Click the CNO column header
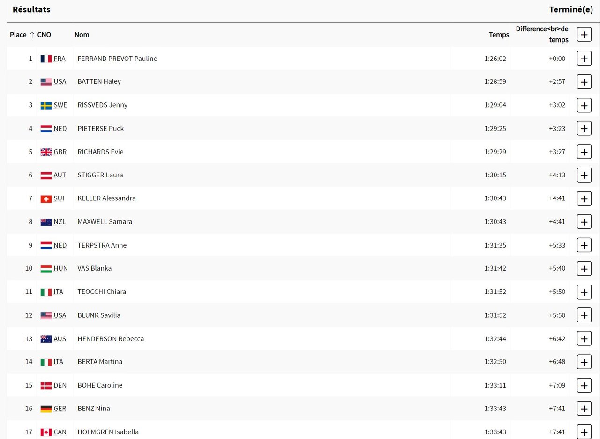The width and height of the screenshot is (600, 439). tap(44, 35)
